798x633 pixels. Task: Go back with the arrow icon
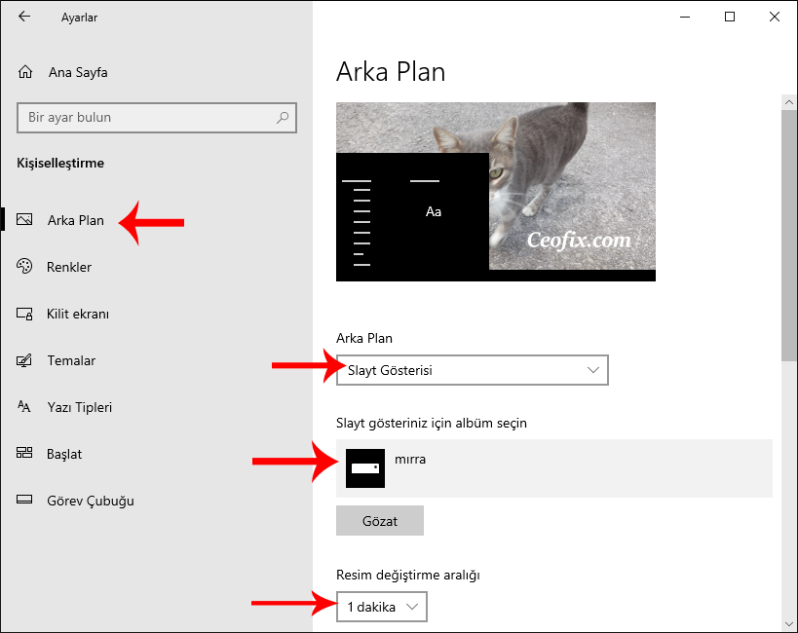point(24,17)
